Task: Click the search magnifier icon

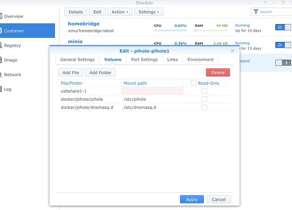Action: (x=256, y=12)
